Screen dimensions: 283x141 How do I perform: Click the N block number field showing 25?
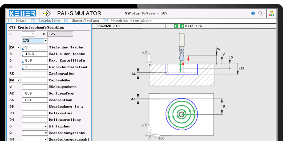[60, 34]
